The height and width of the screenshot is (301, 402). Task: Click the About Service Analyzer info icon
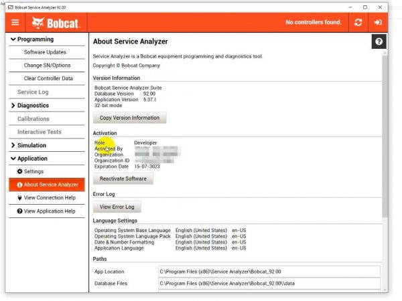coord(19,185)
